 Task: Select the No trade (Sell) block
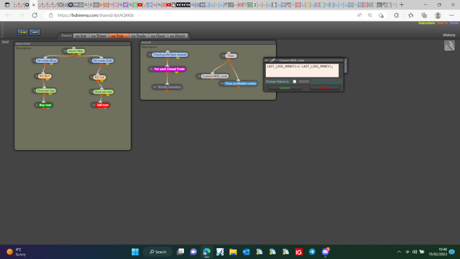click(x=103, y=61)
